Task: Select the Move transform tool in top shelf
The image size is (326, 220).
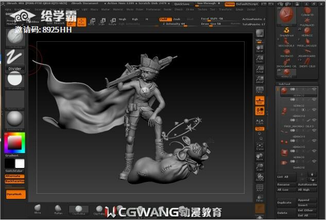Action: point(91,22)
